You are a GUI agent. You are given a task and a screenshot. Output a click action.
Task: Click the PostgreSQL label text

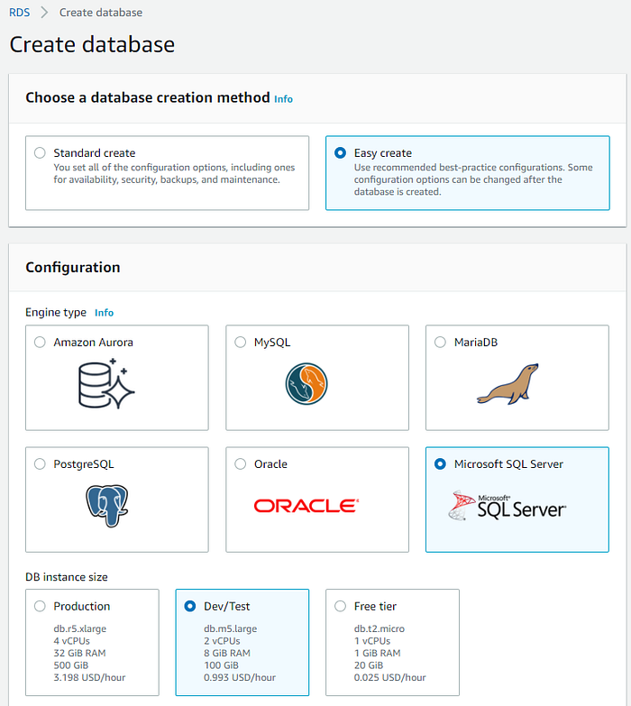(x=84, y=464)
